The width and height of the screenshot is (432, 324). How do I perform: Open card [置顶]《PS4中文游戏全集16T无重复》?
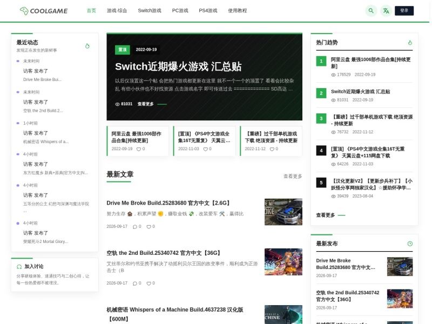(x=205, y=141)
